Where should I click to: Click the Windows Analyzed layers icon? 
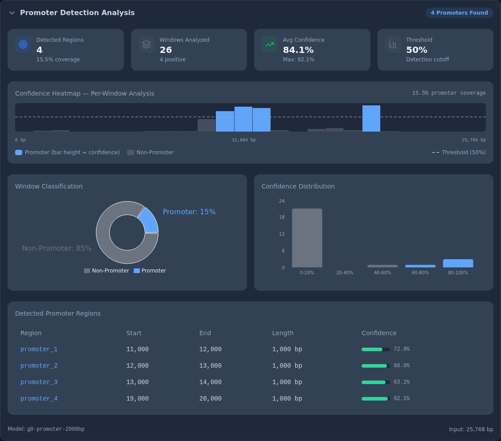tap(146, 44)
